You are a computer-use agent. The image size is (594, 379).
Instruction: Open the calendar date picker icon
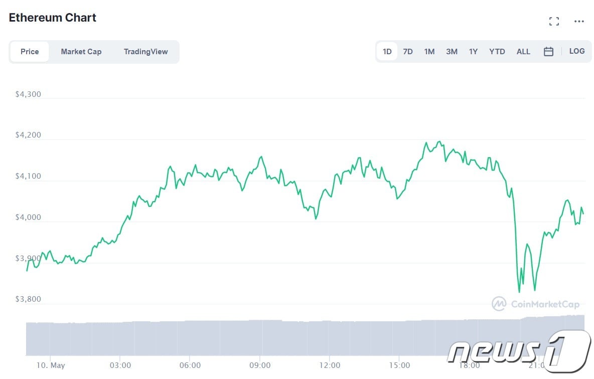click(x=548, y=52)
